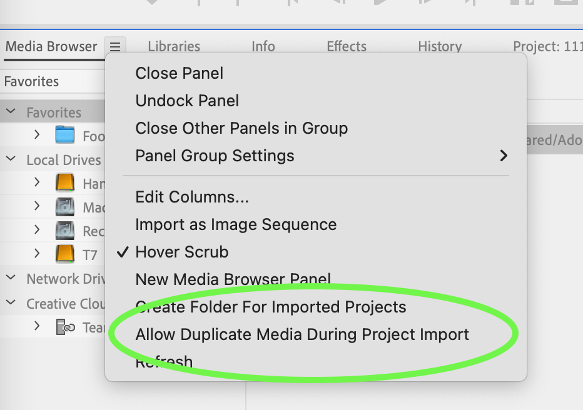This screenshot has height=410, width=583.
Task: Switch to the Effects tab
Action: coord(347,46)
